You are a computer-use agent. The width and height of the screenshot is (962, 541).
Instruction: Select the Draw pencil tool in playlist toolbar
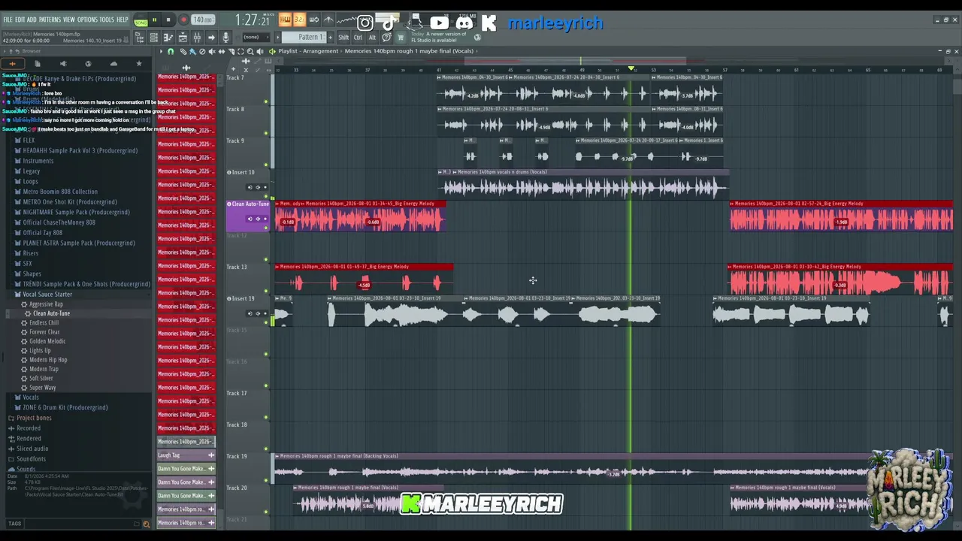pos(183,51)
